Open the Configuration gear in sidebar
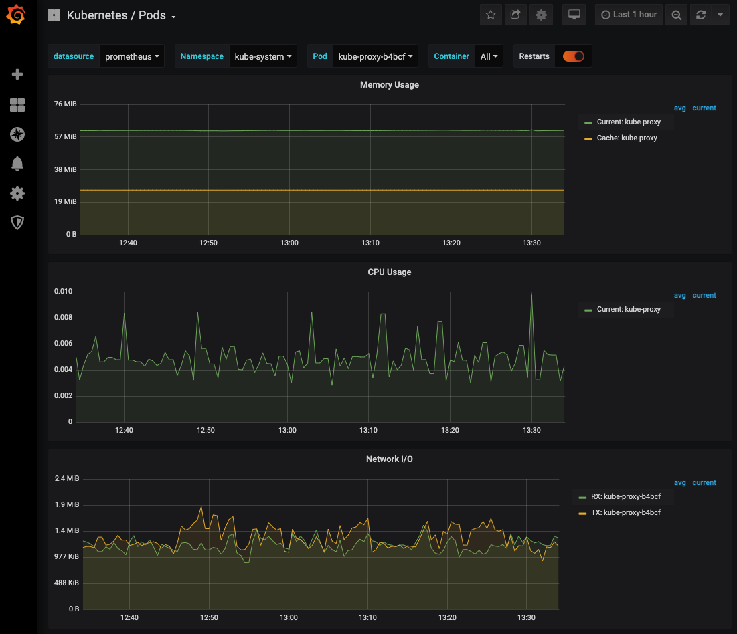This screenshot has width=737, height=634. click(17, 193)
